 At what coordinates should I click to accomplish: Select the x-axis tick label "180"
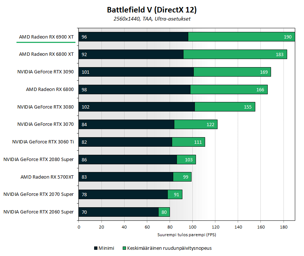click(x=283, y=227)
